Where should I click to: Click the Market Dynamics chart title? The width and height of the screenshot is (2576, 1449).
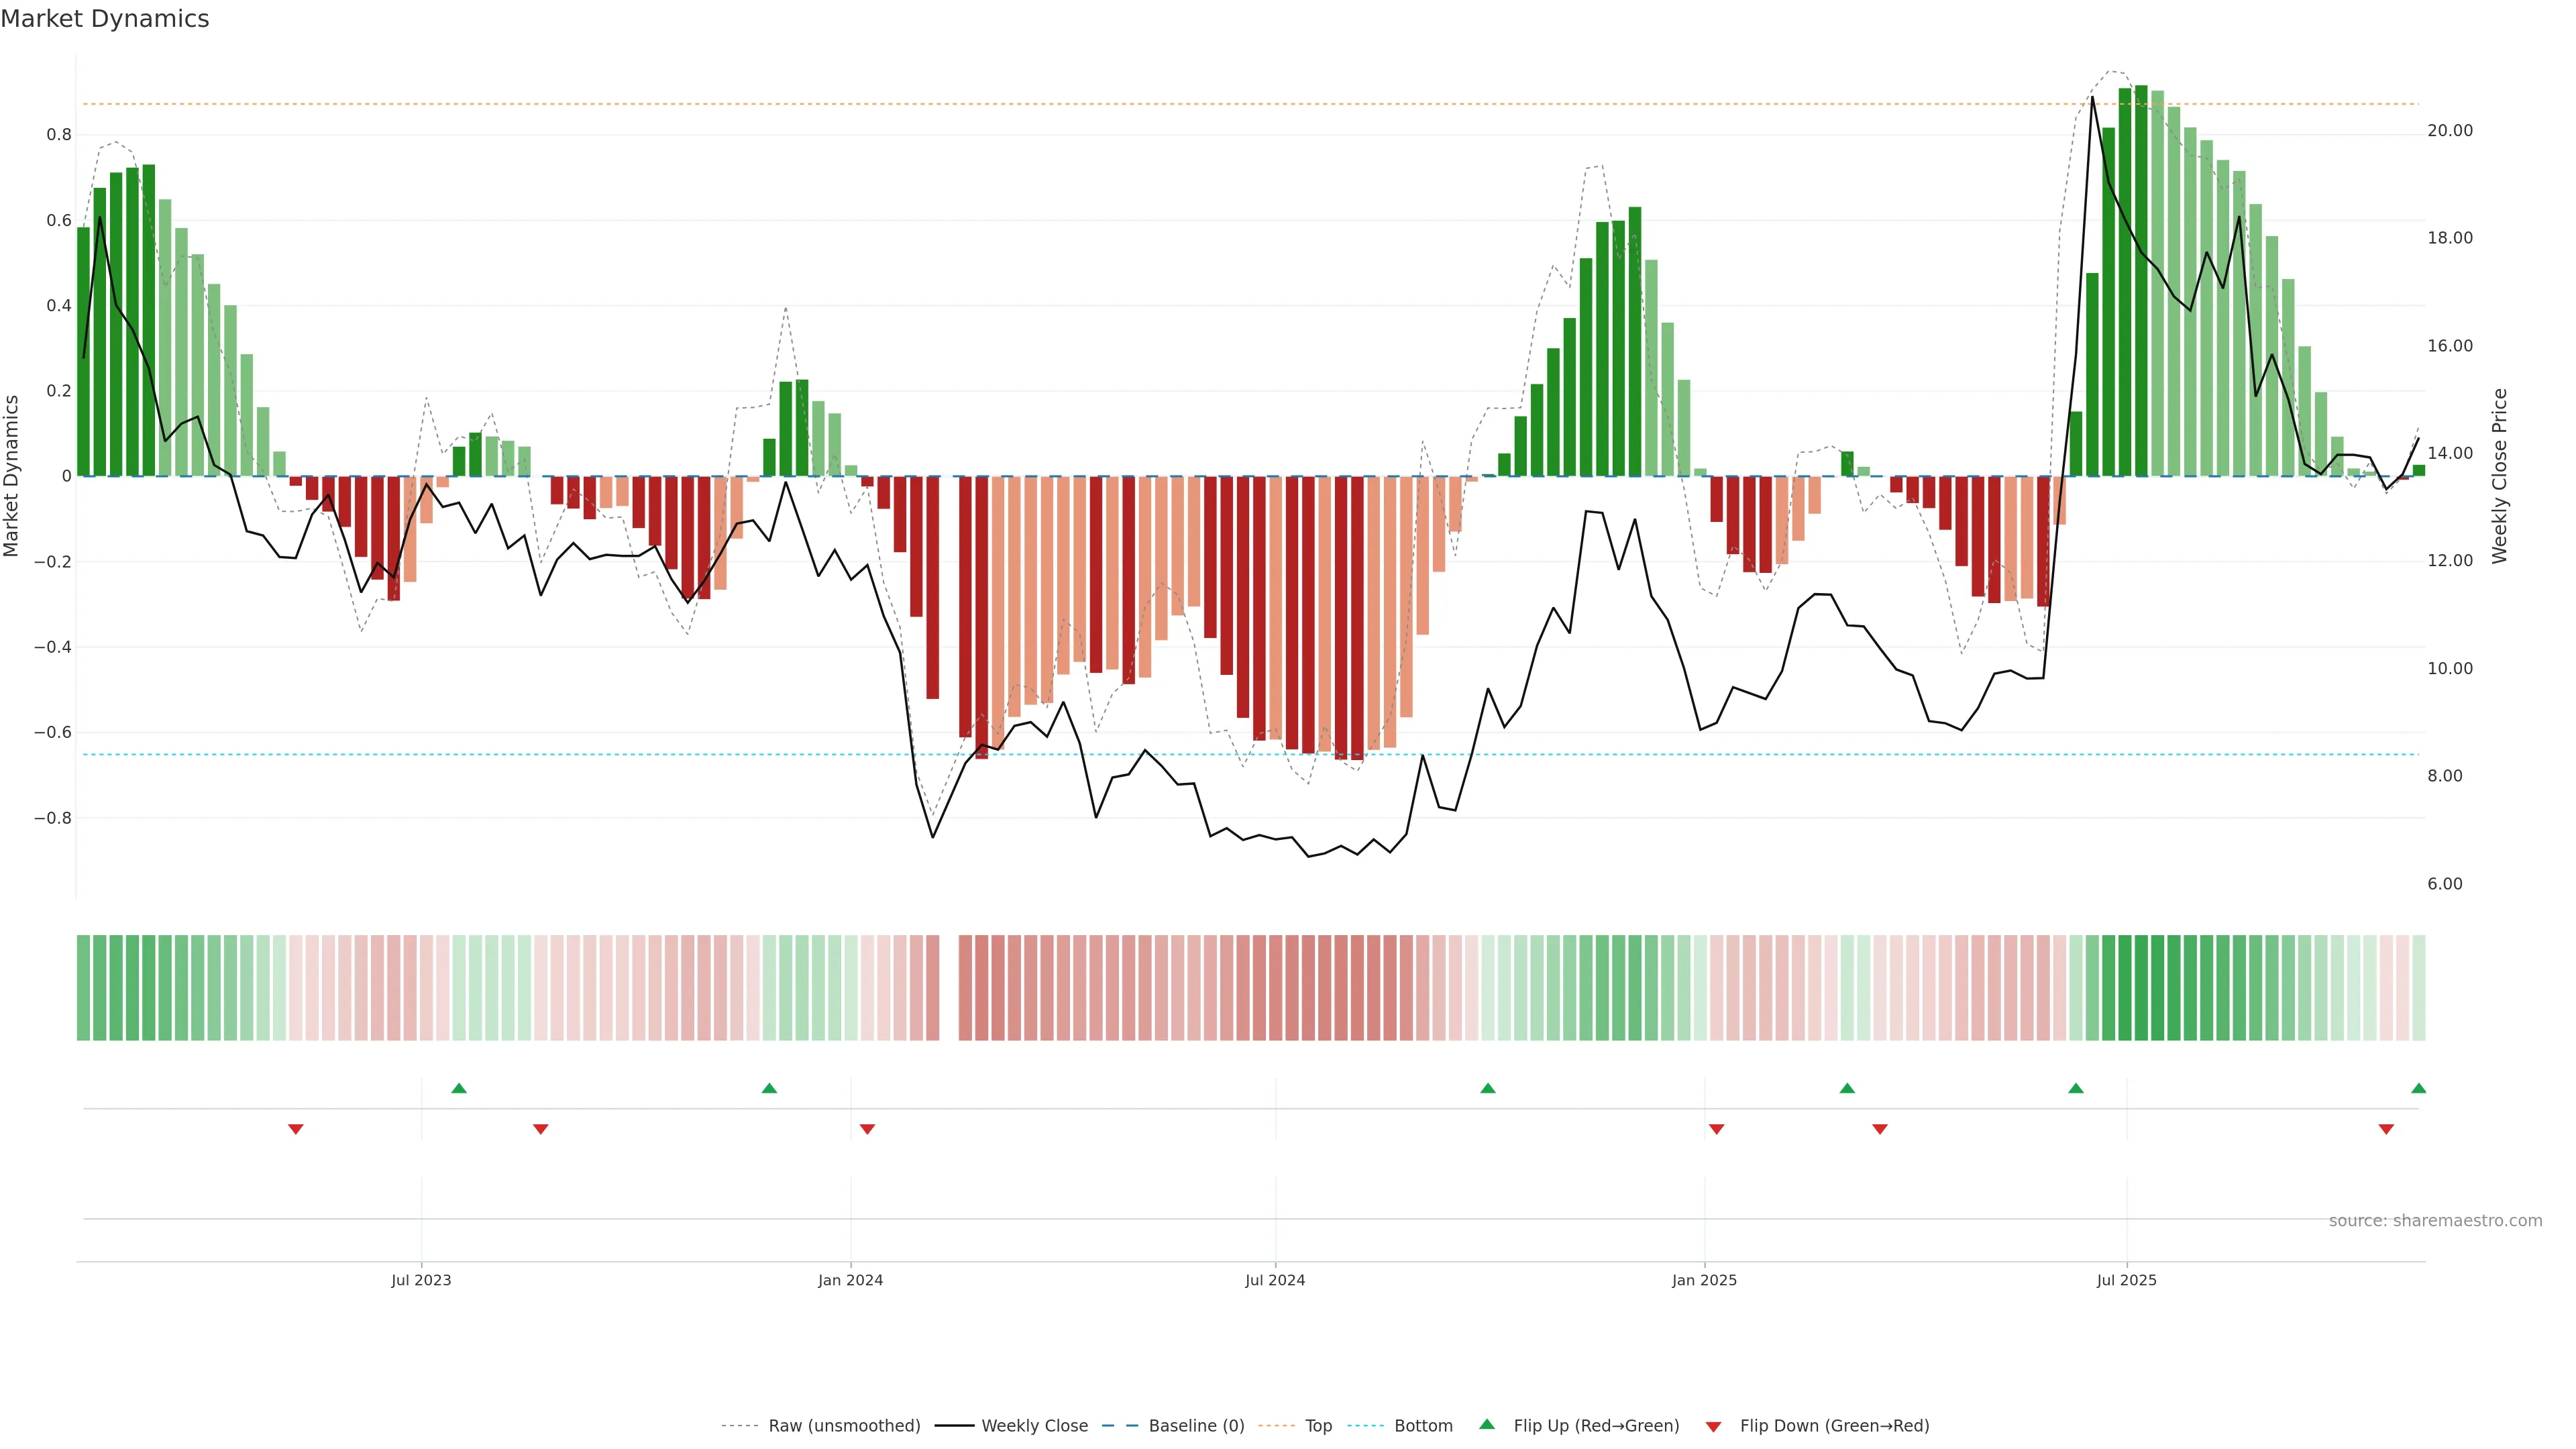coord(105,19)
